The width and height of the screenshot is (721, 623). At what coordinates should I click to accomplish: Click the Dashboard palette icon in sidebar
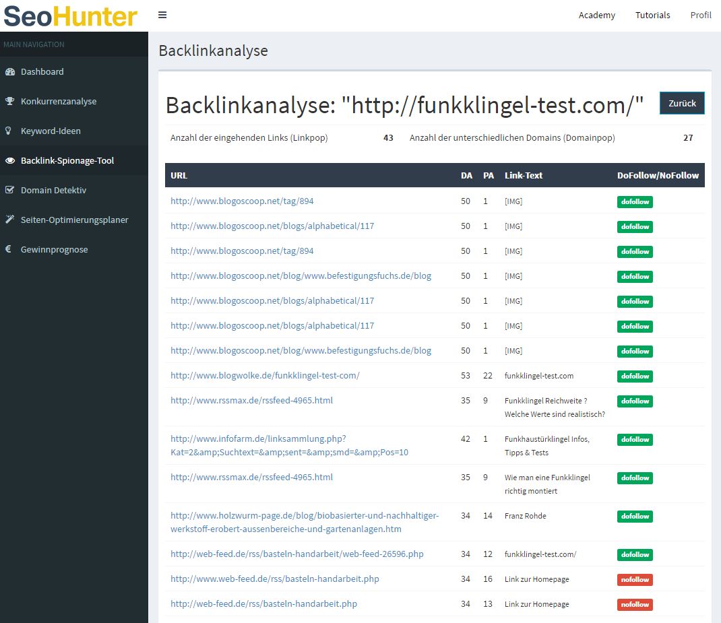10,71
